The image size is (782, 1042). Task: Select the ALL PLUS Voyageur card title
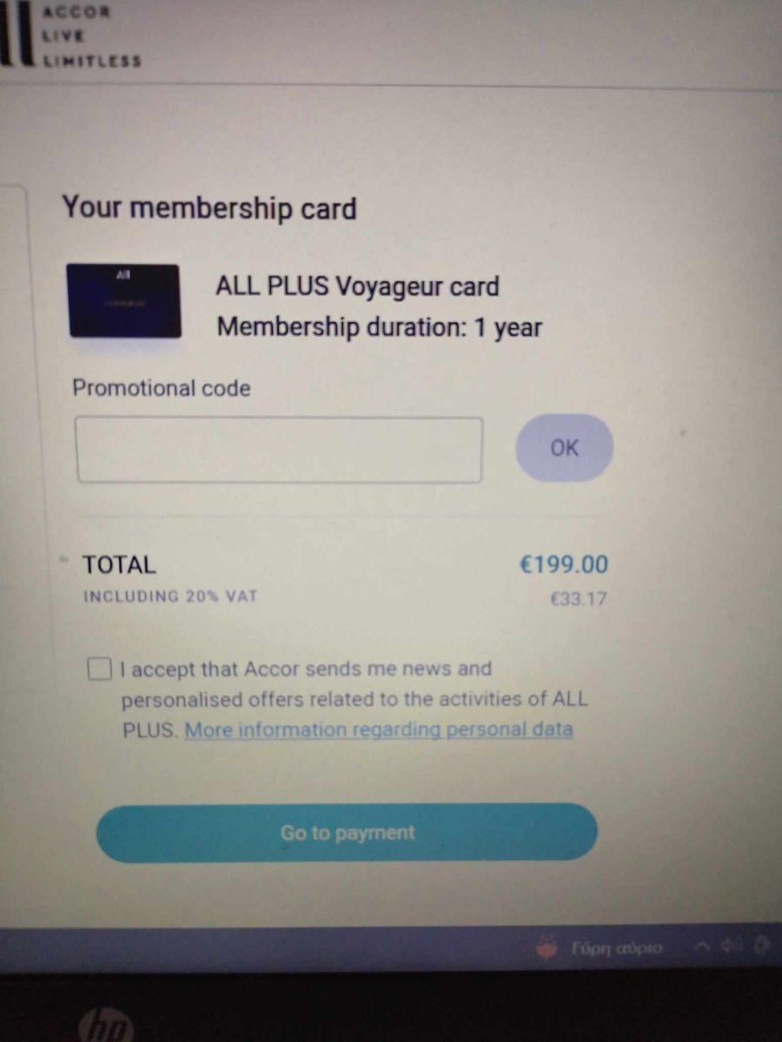(357, 287)
